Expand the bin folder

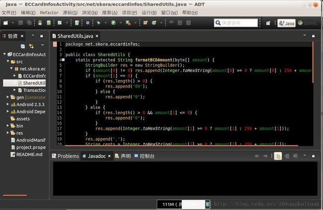(x=8, y=126)
